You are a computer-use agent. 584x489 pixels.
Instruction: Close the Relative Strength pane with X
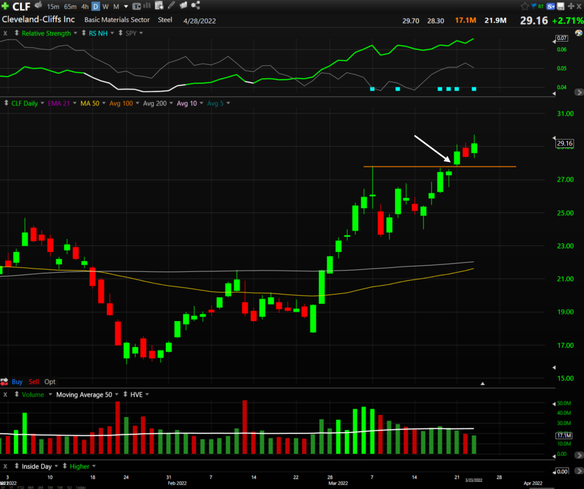pyautogui.click(x=5, y=33)
